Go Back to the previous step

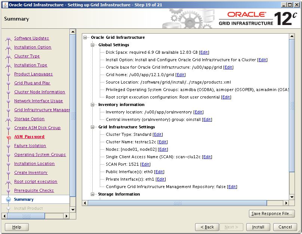click(x=207, y=227)
